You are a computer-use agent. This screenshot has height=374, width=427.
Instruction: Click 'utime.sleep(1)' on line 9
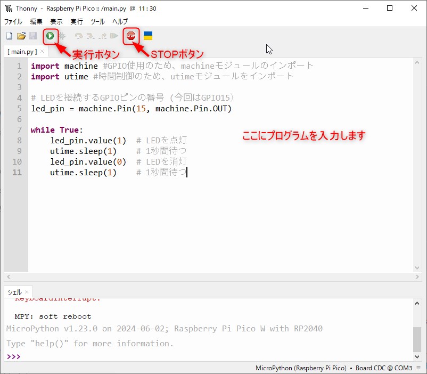coord(83,151)
